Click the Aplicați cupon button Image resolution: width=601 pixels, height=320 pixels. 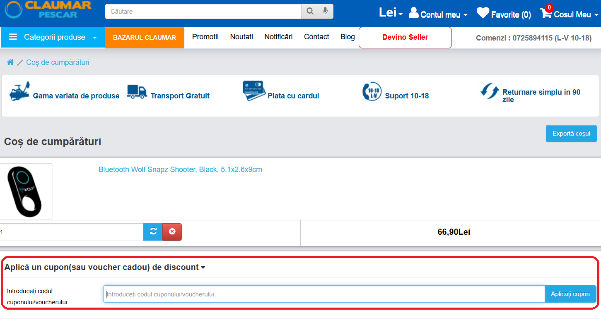570,294
